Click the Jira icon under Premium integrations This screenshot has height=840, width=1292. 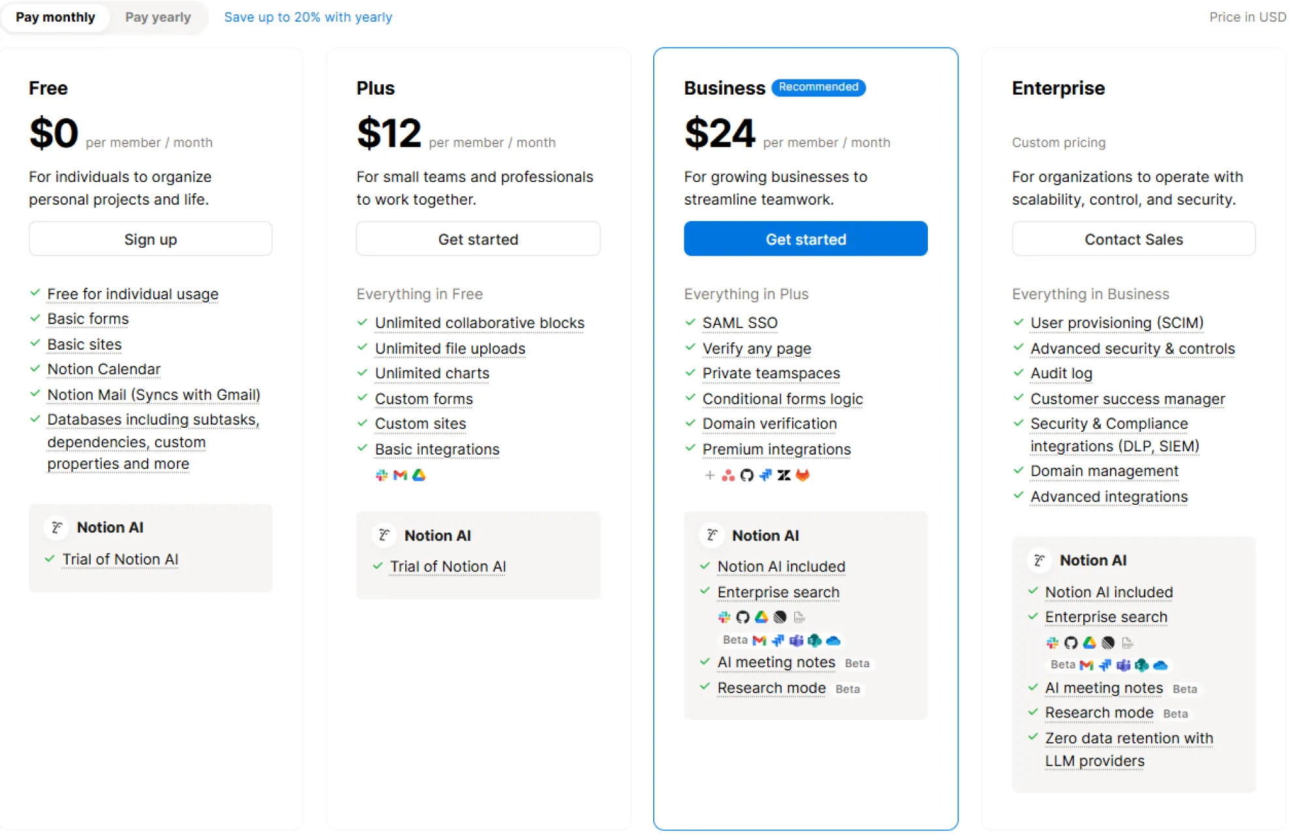click(765, 475)
